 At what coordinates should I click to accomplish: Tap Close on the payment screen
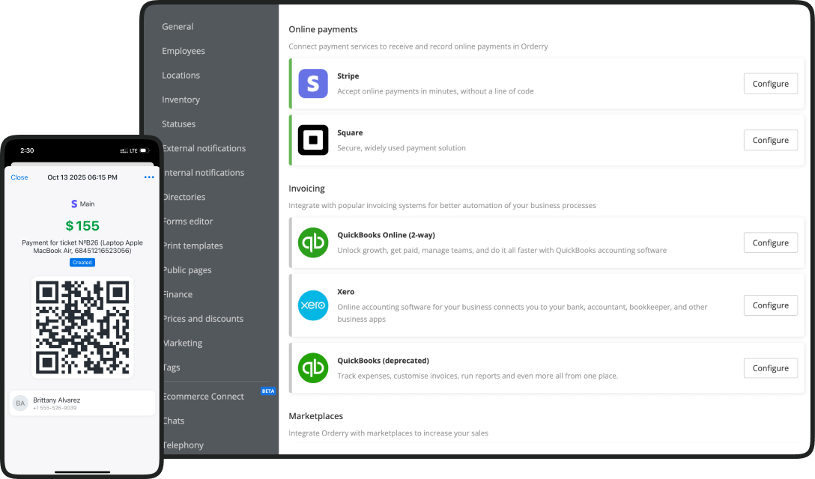pos(19,177)
